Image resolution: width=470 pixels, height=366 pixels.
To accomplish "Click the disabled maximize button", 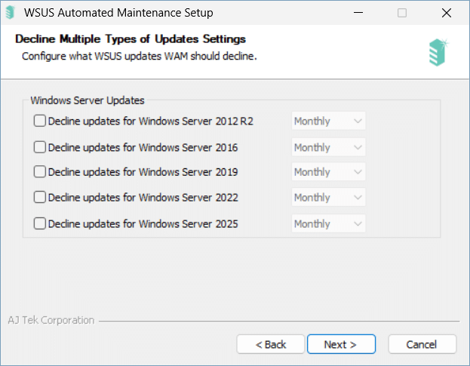I will tap(402, 13).
